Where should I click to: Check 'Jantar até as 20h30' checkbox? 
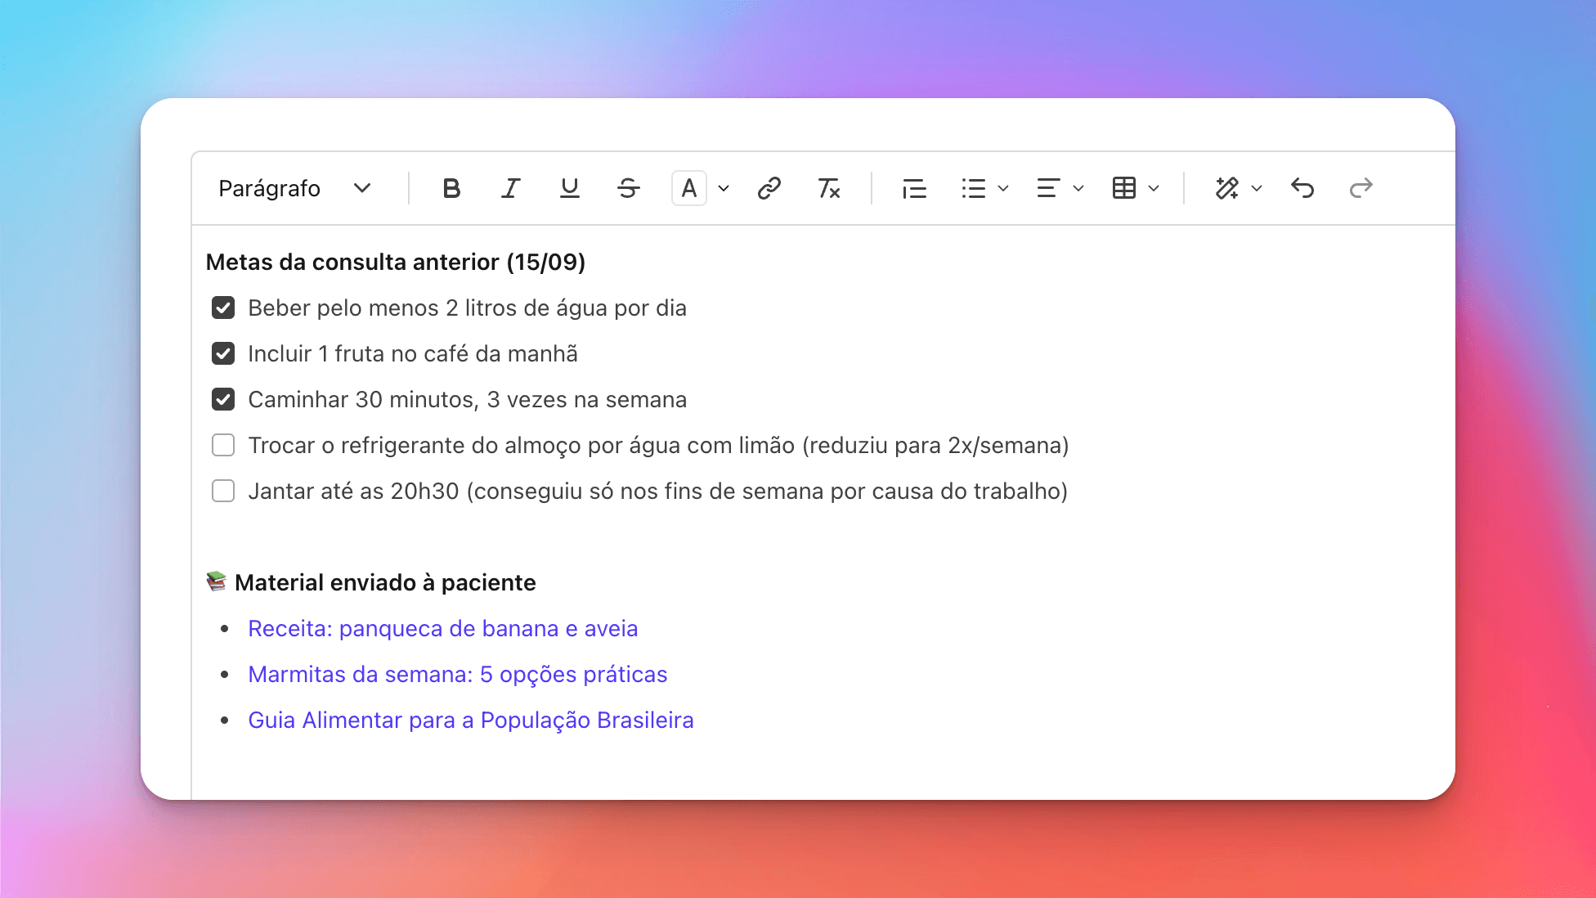click(x=223, y=491)
